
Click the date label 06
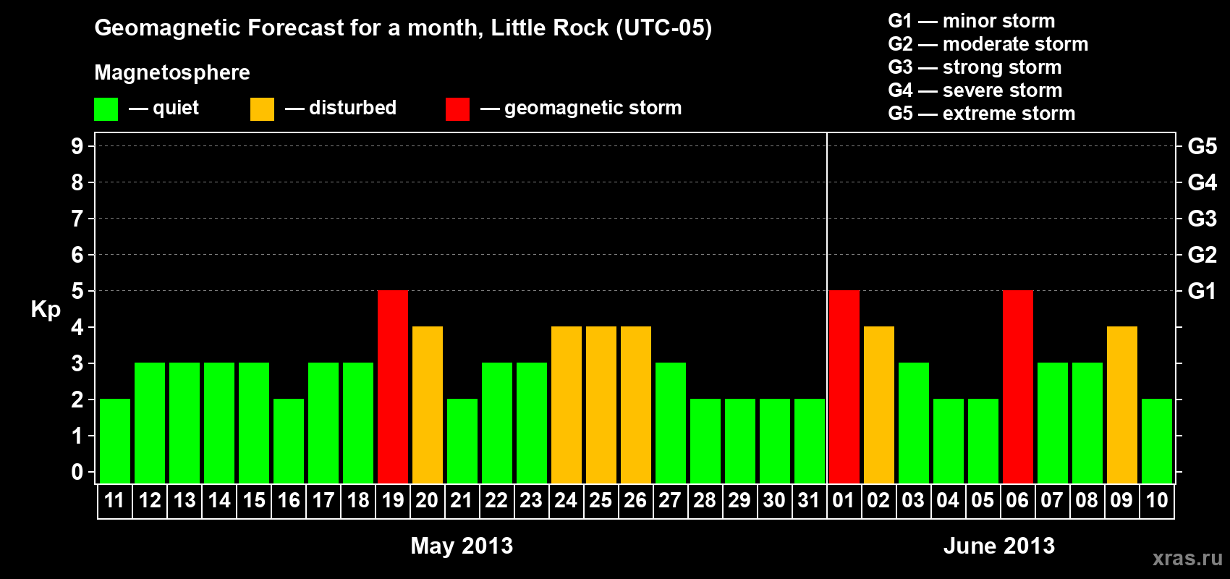1018,501
